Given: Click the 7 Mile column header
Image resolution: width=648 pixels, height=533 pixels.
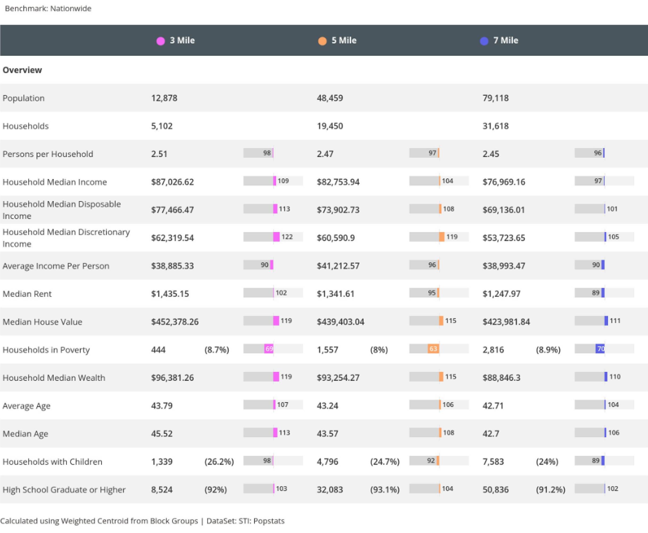Looking at the screenshot, I should pos(505,40).
